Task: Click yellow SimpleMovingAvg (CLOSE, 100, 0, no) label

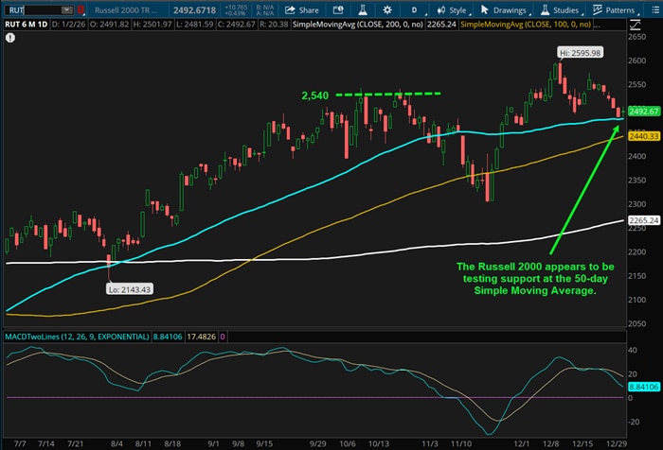Action: tap(526, 25)
